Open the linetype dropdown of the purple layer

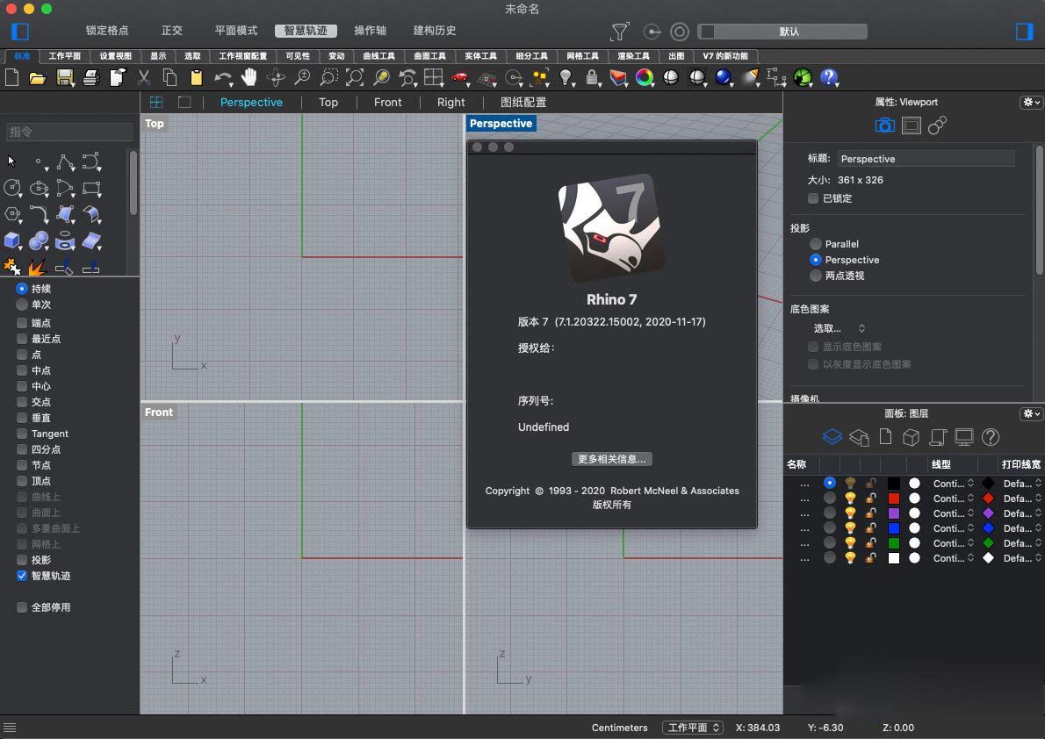(954, 513)
